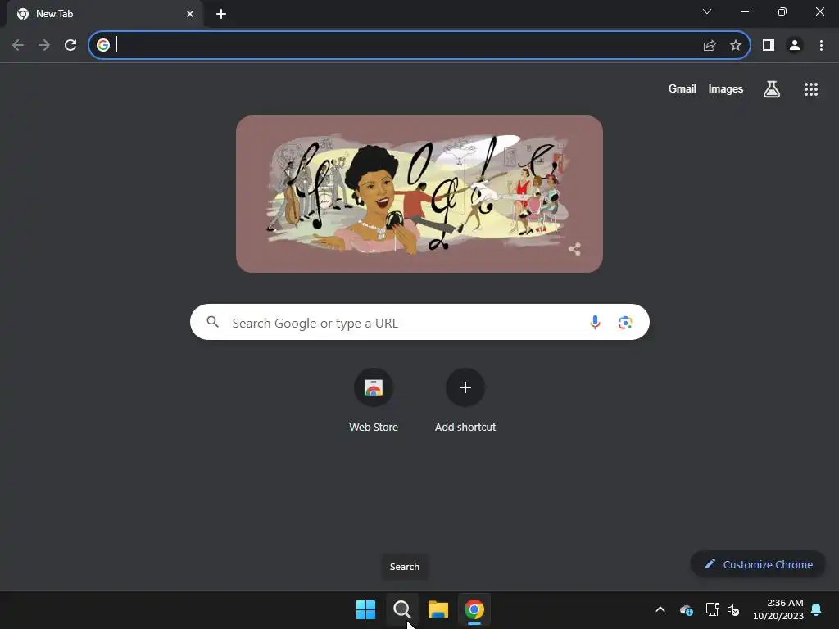
Task: Open notifications bell icon
Action: pyautogui.click(x=817, y=609)
